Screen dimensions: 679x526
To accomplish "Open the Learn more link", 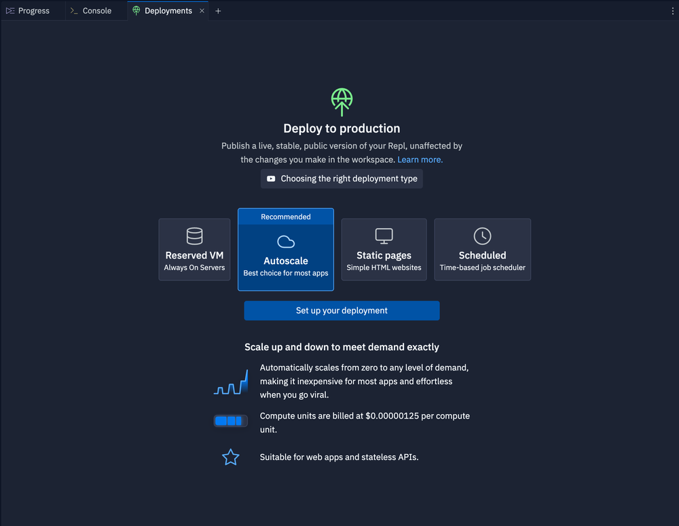I will [420, 159].
